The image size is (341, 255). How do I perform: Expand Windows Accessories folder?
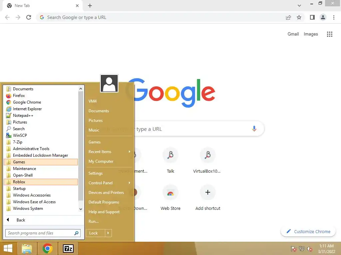41,195
